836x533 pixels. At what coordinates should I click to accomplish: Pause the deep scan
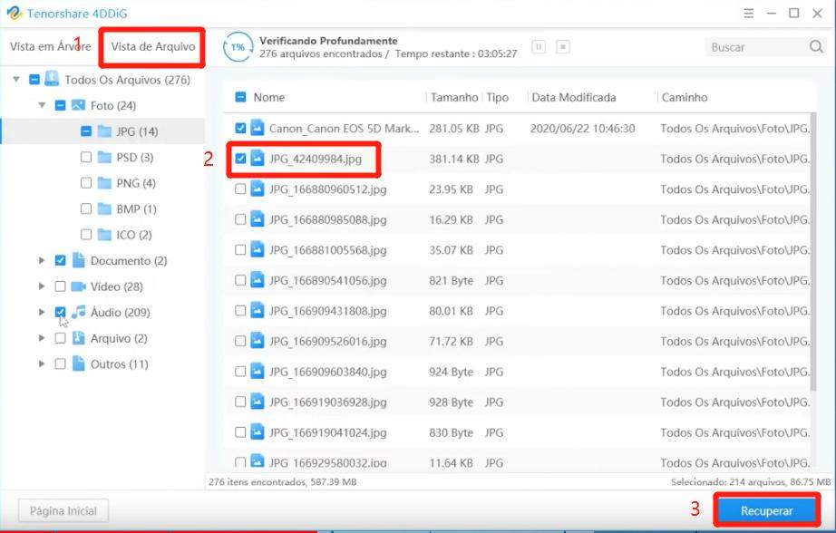coord(539,47)
